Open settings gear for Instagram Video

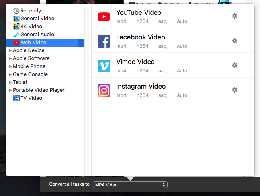click(x=234, y=90)
